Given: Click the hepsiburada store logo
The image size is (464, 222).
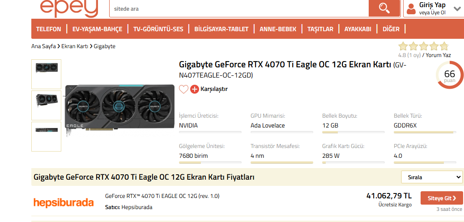Looking at the screenshot, I should click(64, 202).
